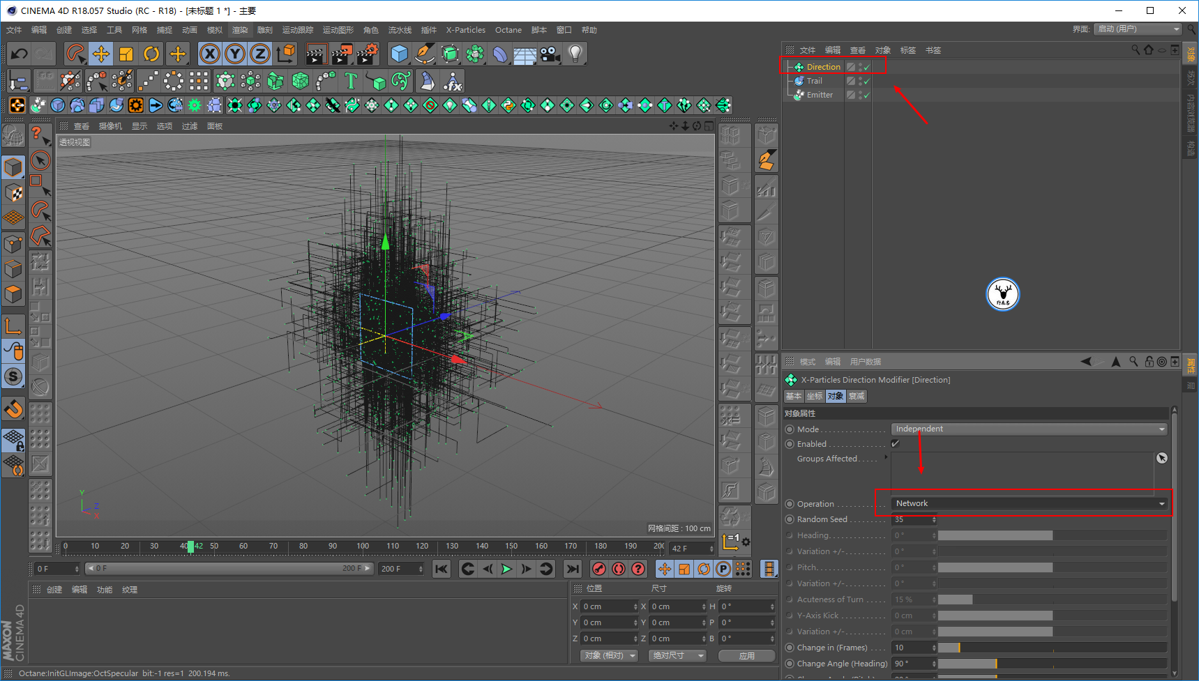Image resolution: width=1199 pixels, height=681 pixels.
Task: Uncheck the Enabled checkbox
Action: pyautogui.click(x=896, y=444)
